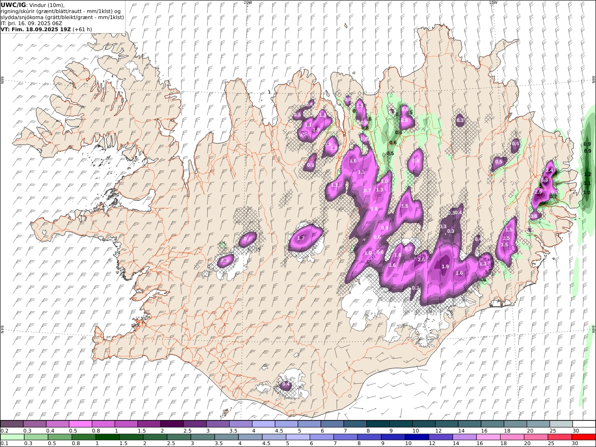
Task: Click the '20W' longitude label
Action: tap(248, 2)
